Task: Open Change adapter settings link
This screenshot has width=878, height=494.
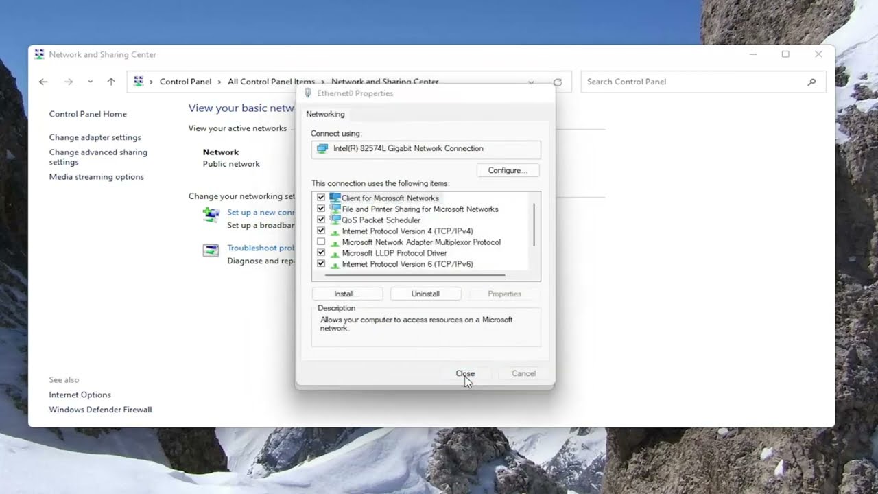Action: tap(95, 137)
